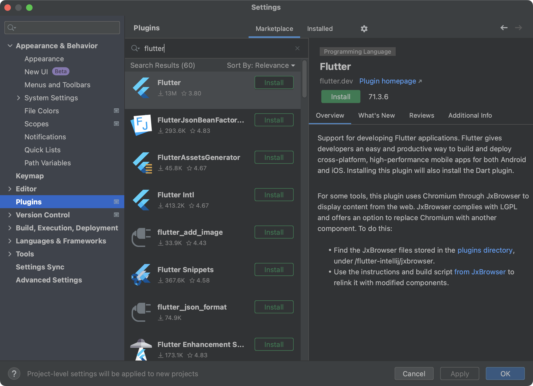533x386 pixels.
Task: Expand the Version Control section
Action: click(x=10, y=215)
